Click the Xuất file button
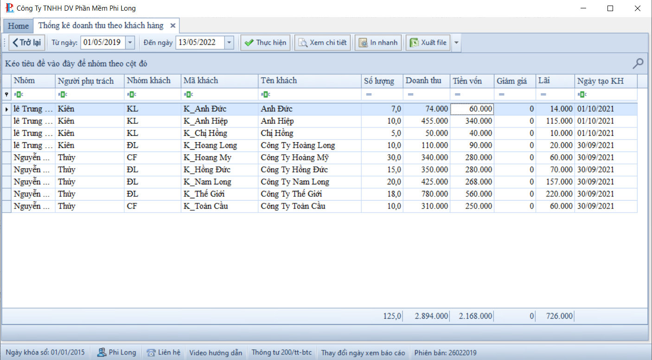 pos(428,43)
